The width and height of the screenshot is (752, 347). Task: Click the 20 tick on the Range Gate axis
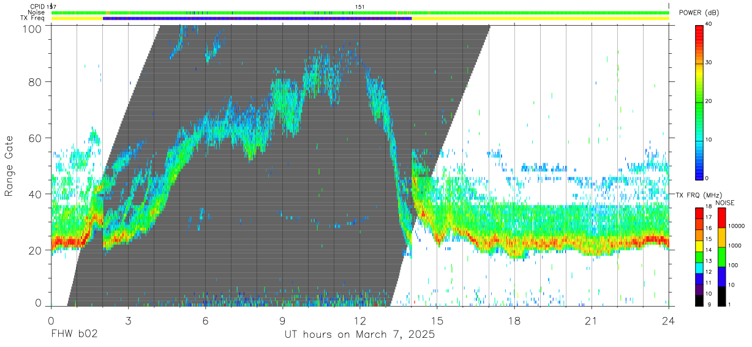36,250
